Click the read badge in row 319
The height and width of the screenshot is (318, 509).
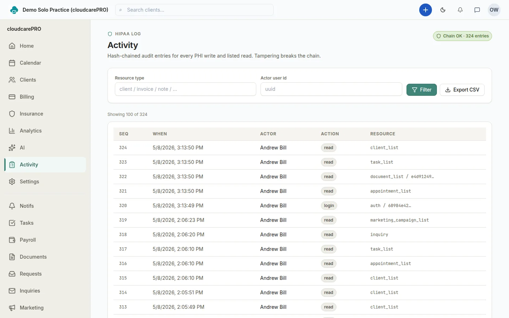click(x=329, y=220)
